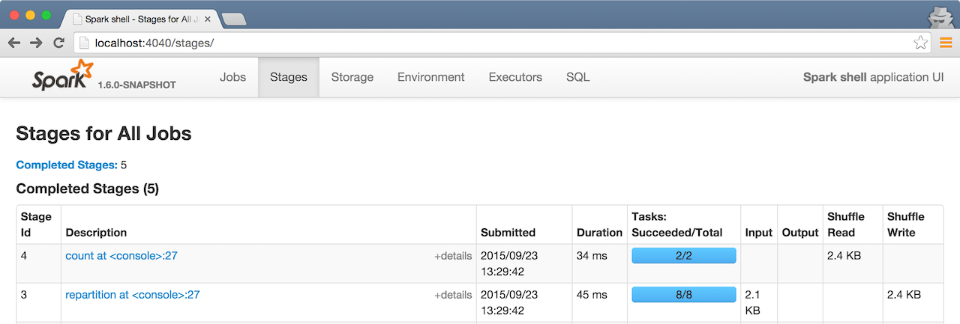Image resolution: width=960 pixels, height=324 pixels.
Task: Open the Storage tab
Action: click(352, 77)
